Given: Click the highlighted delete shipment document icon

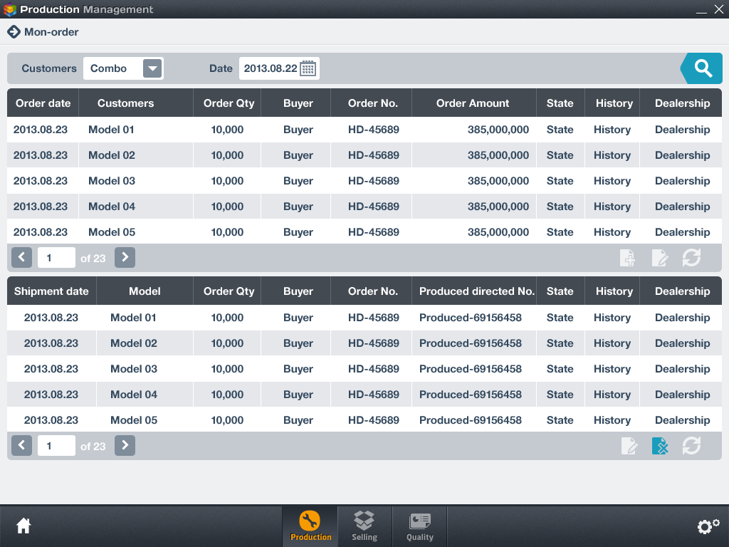Looking at the screenshot, I should coord(659,445).
